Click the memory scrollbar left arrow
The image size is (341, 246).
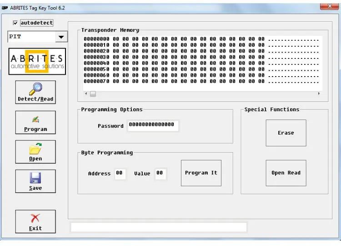(x=86, y=94)
